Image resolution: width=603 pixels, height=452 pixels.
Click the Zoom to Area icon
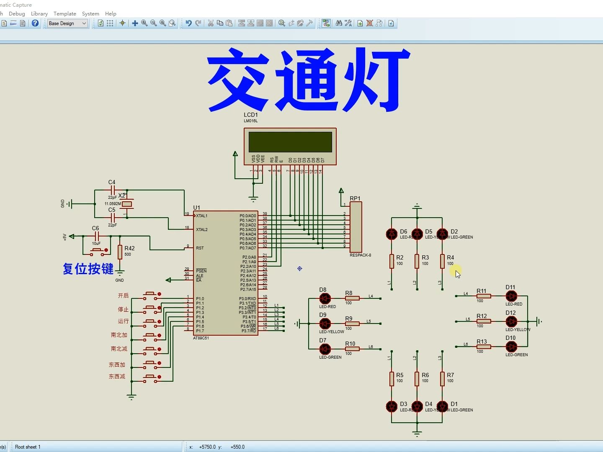pyautogui.click(x=172, y=23)
